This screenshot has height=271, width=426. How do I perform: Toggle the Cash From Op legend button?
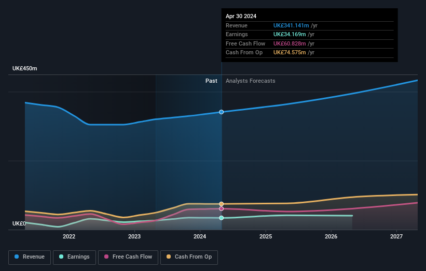pos(189,257)
